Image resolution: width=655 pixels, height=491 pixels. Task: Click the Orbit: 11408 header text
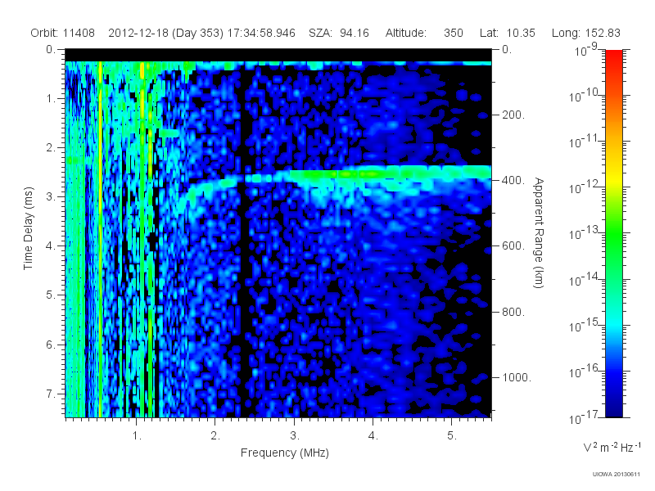(x=63, y=33)
